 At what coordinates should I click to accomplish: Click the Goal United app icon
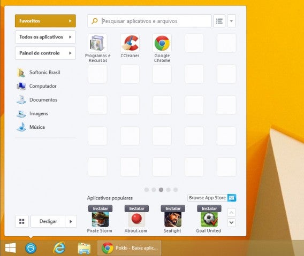pos(209,220)
